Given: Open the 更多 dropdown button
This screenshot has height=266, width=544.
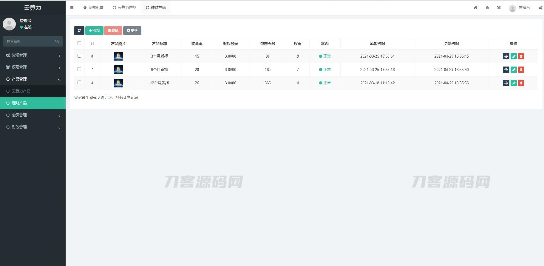Looking at the screenshot, I should pyautogui.click(x=132, y=30).
